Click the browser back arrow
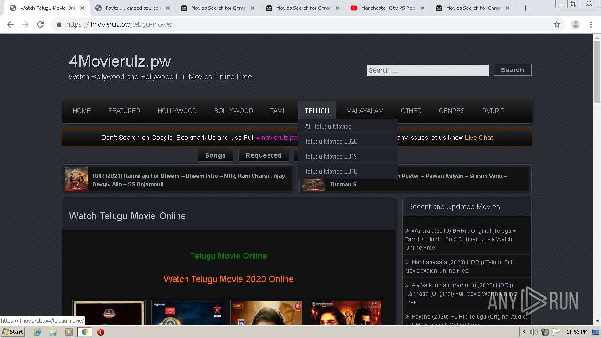The image size is (601, 338). click(x=11, y=24)
